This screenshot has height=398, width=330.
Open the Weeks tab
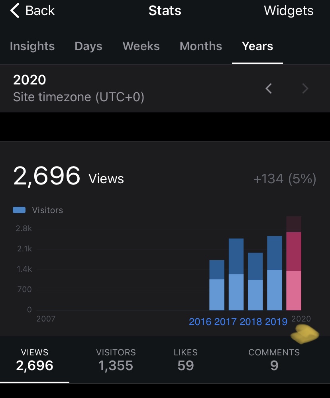141,46
